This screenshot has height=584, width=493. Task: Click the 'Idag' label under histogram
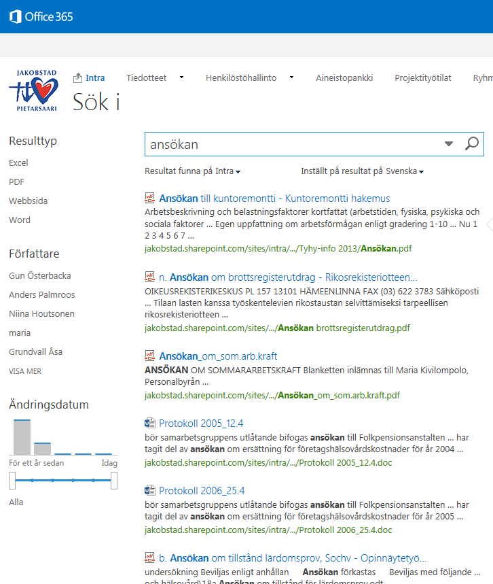(109, 463)
